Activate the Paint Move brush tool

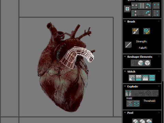pos(135,31)
